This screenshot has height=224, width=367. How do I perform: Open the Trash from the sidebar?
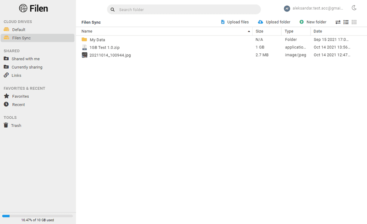[15, 125]
